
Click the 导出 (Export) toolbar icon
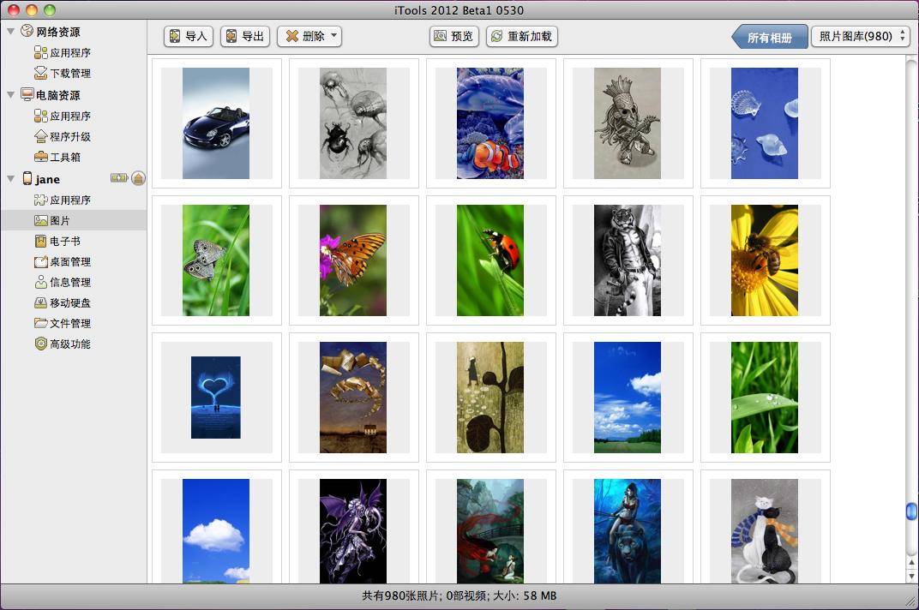244,36
